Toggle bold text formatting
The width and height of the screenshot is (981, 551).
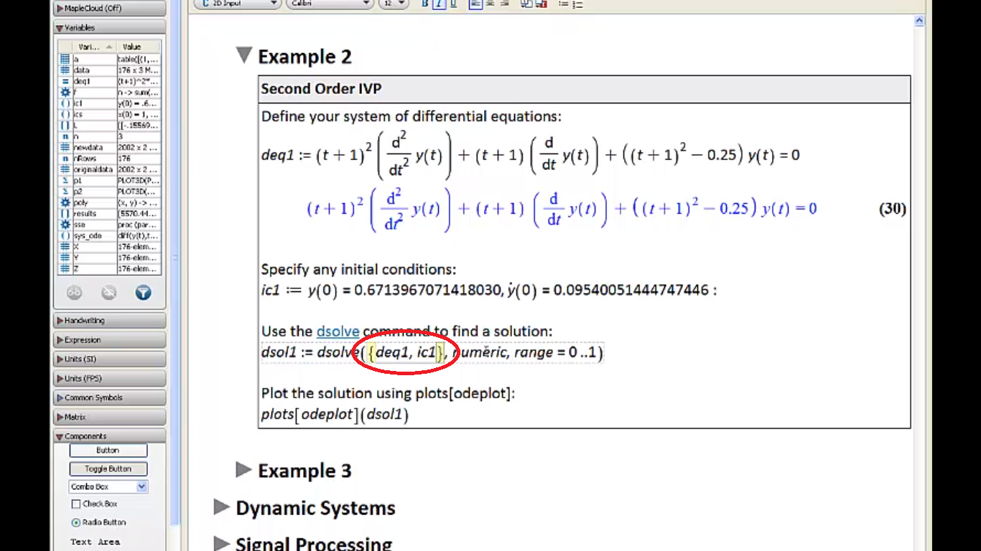[425, 4]
